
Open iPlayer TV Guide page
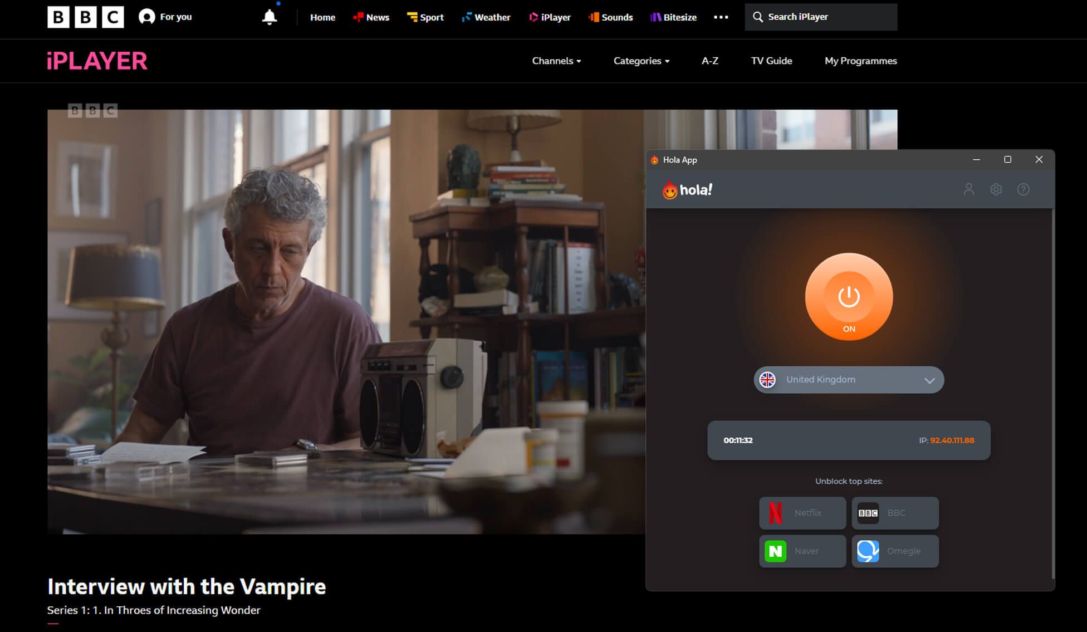point(771,61)
